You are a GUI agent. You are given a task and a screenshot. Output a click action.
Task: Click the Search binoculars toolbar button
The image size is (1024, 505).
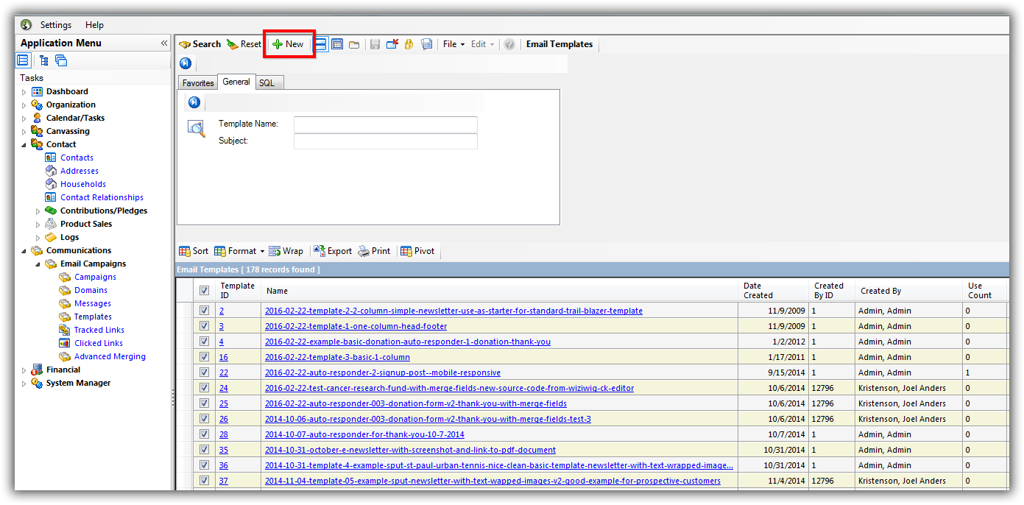199,44
